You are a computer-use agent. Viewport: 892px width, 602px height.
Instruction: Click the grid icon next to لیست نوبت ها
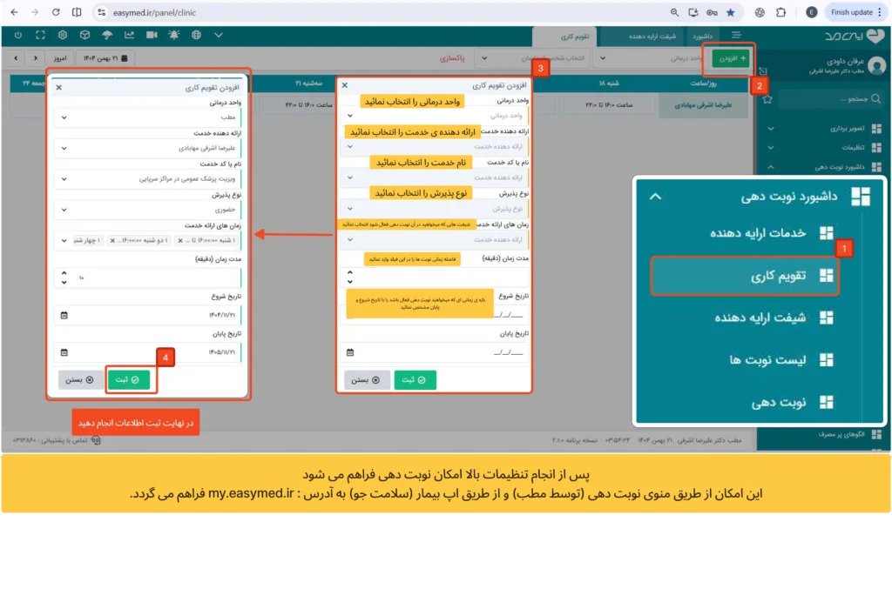[x=826, y=359]
